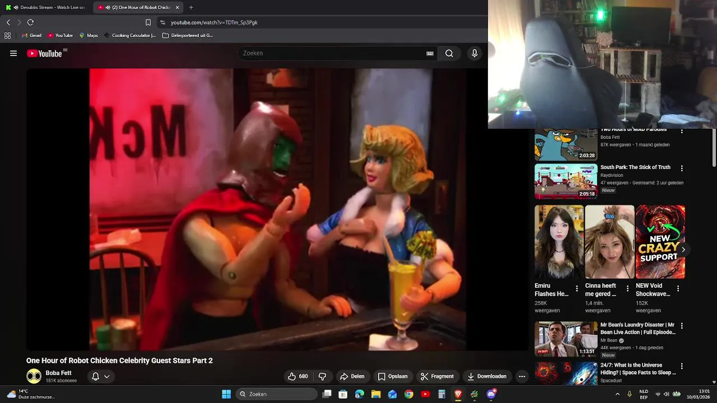The height and width of the screenshot is (403, 717).
Task: Open the browser apps grid icon
Action: click(x=7, y=35)
